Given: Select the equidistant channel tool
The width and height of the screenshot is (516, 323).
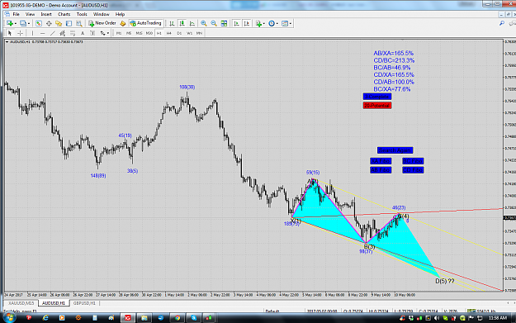Looking at the screenshot, I should [62, 33].
